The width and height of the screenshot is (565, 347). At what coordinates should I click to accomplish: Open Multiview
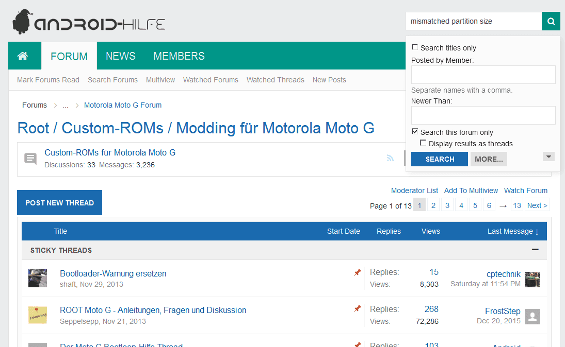point(160,80)
